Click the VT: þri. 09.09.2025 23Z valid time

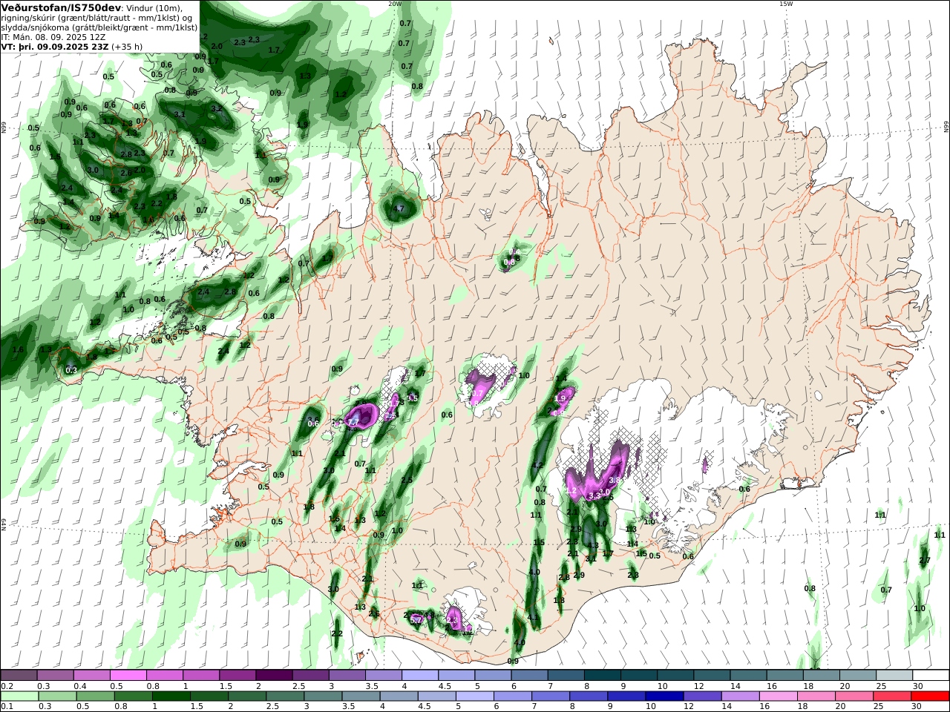[x=55, y=46]
